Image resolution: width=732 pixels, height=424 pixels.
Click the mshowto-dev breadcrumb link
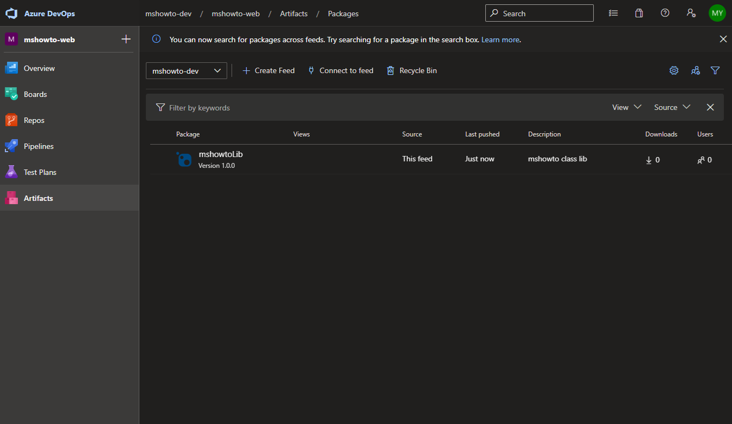click(x=168, y=14)
